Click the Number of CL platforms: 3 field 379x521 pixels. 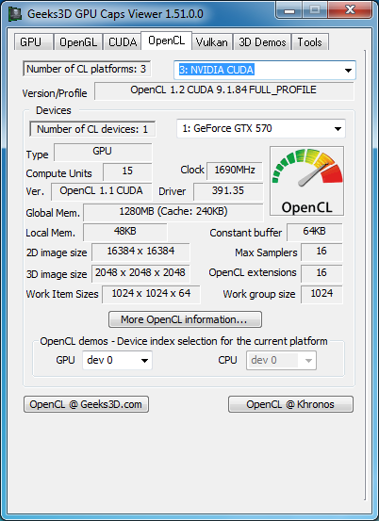[87, 69]
